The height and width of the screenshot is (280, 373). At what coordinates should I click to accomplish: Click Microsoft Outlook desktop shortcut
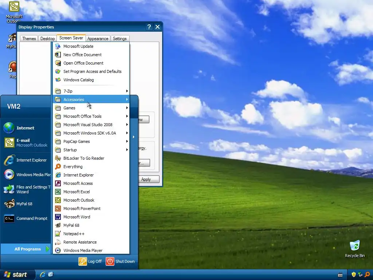(14, 12)
